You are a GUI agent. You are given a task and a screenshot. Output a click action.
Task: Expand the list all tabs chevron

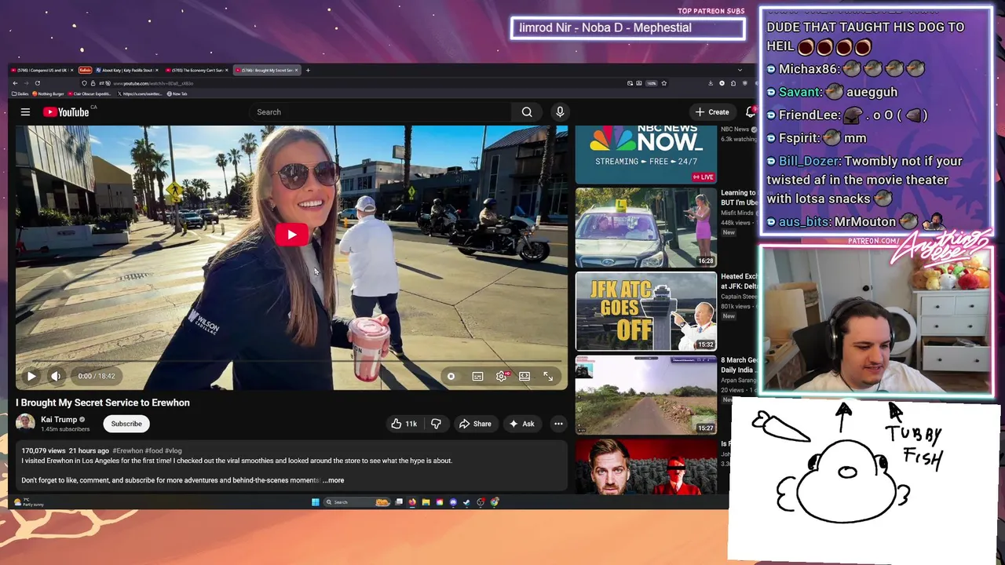click(740, 70)
